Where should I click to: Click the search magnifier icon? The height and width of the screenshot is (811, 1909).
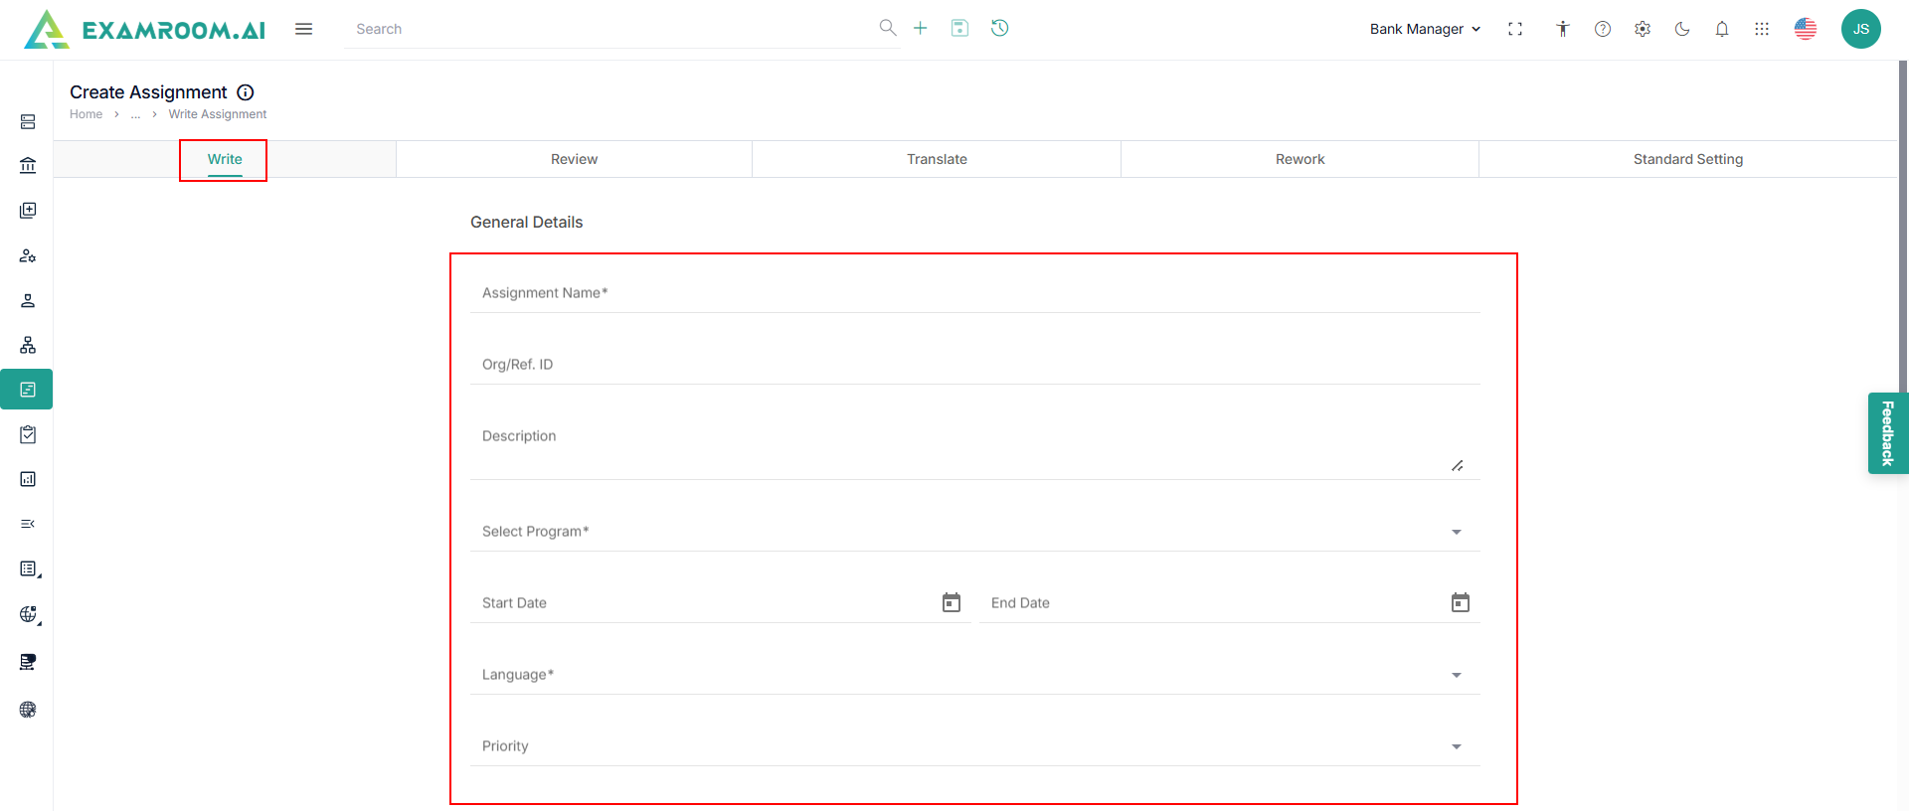coord(888,28)
